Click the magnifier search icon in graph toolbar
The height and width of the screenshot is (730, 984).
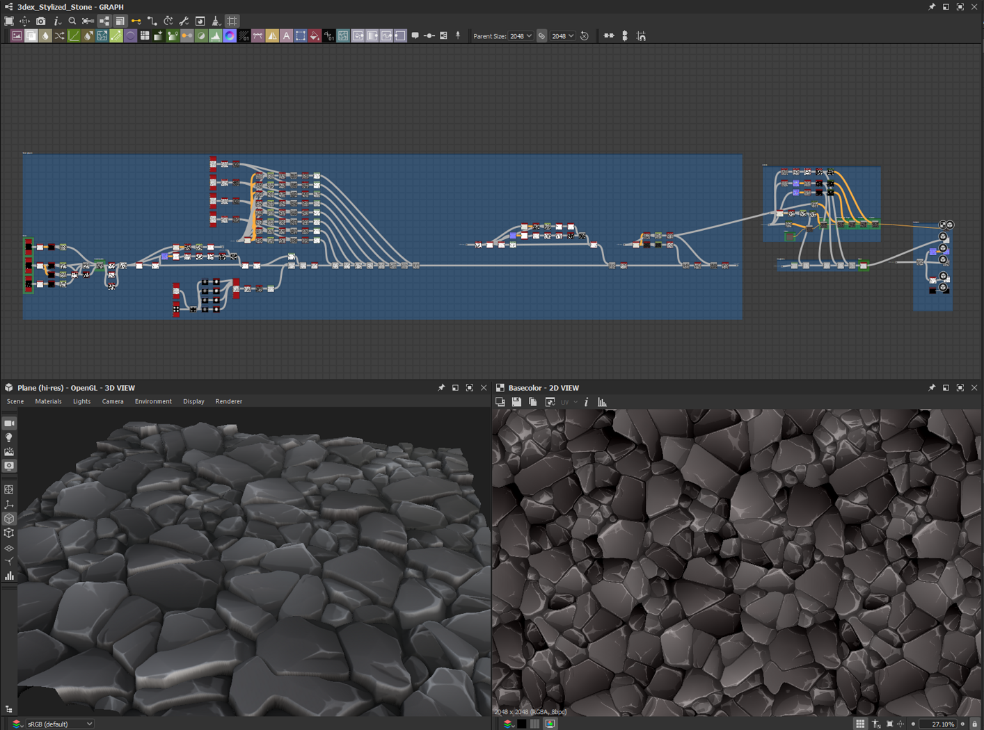point(72,21)
